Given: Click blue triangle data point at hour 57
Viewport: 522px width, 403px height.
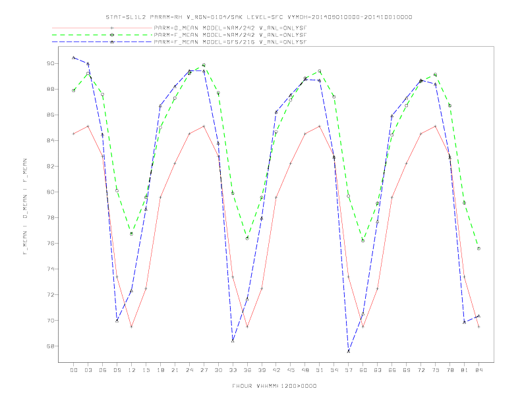Looking at the screenshot, I should tap(349, 351).
